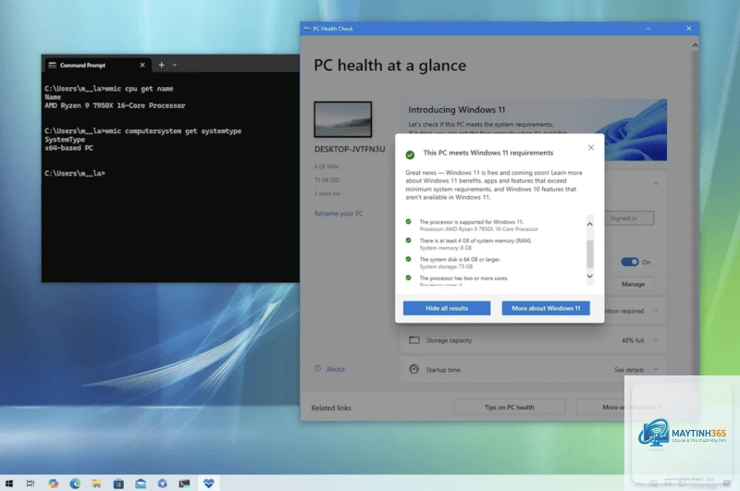Click Hide all results button
The height and width of the screenshot is (491, 740).
[447, 308]
